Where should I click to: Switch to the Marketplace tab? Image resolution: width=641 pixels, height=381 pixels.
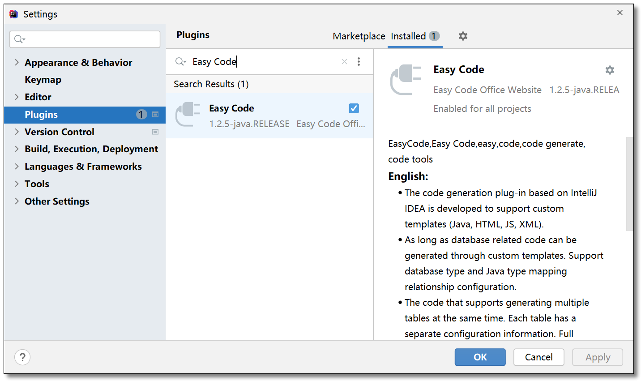point(359,36)
